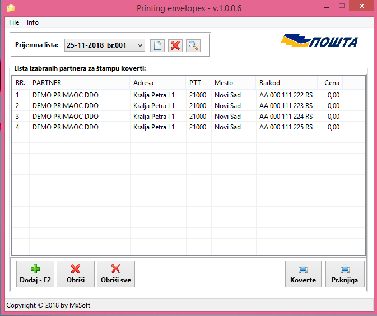Close the Printing envelopes window

coord(362,6)
